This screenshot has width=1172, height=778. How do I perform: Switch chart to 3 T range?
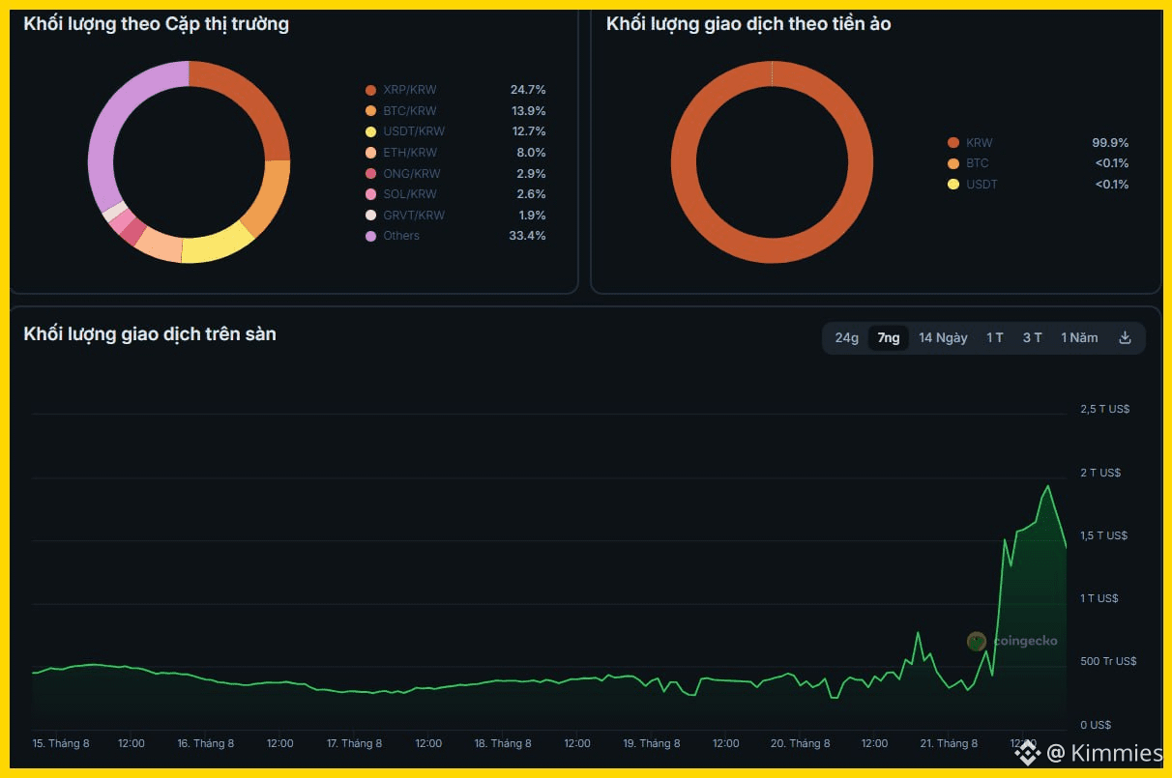[x=1033, y=338]
